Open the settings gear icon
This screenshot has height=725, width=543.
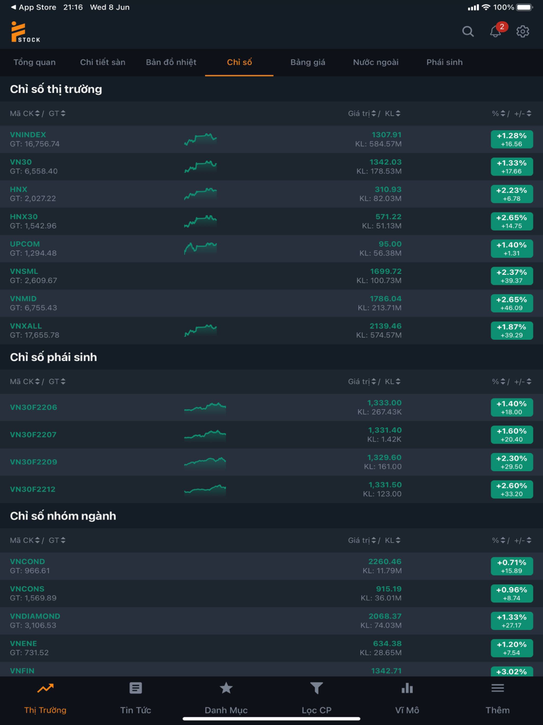[523, 32]
